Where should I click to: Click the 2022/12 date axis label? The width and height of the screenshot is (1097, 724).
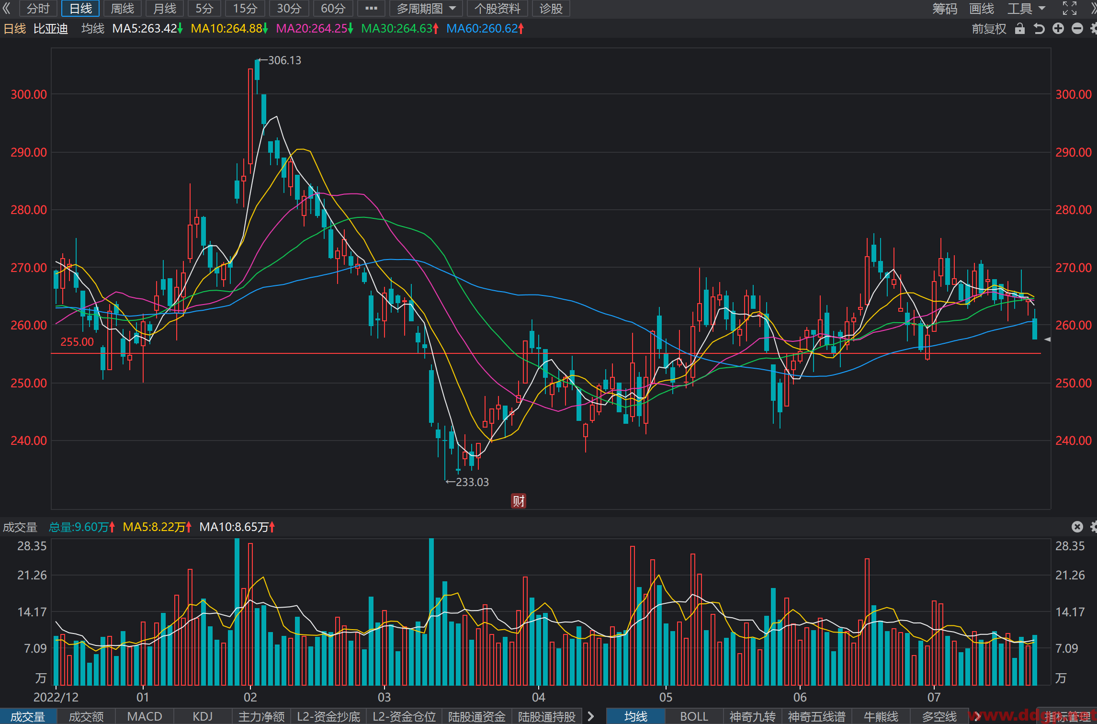56,697
